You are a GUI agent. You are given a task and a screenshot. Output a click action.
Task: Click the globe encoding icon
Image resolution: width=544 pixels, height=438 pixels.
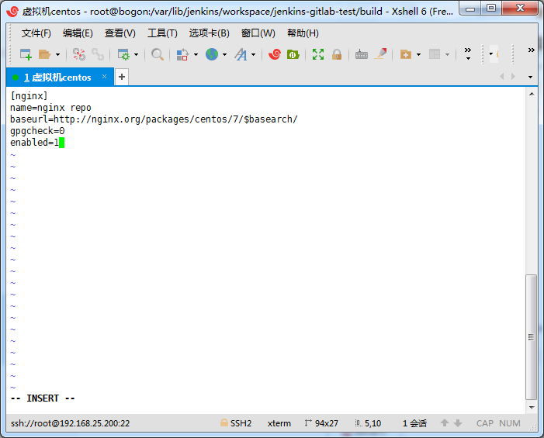click(212, 54)
